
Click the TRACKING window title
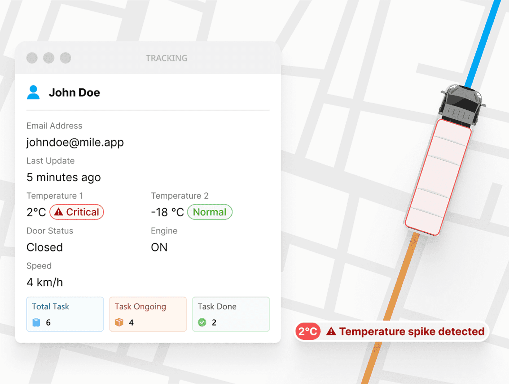tap(166, 58)
